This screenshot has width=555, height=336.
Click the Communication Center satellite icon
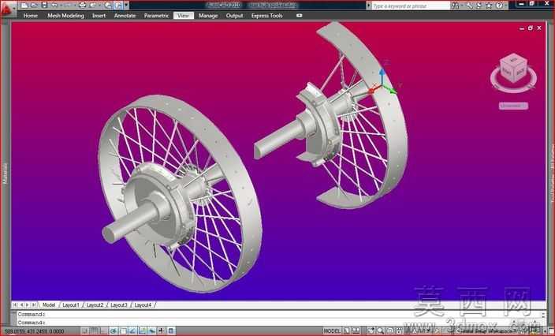tap(479, 6)
